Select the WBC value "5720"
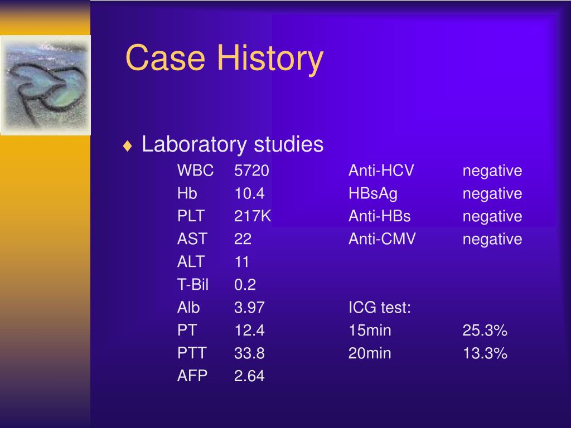 click(251, 171)
